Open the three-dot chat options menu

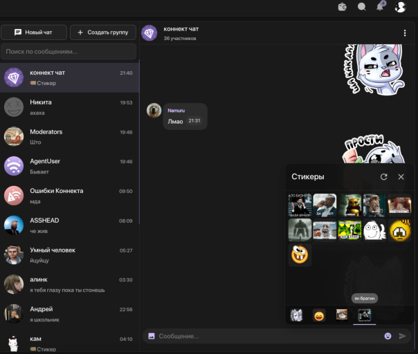(405, 33)
